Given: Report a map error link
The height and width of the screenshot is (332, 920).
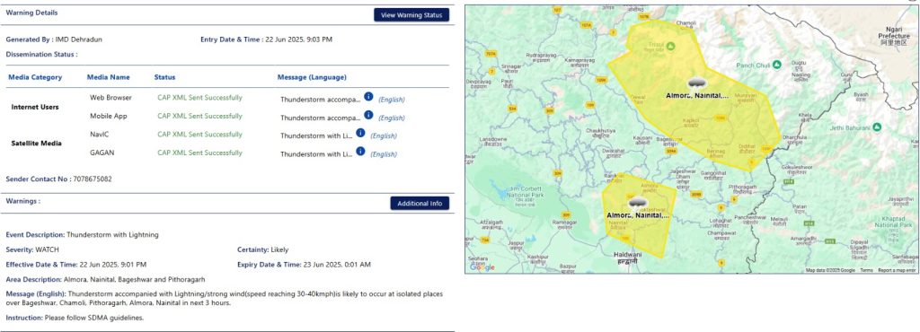Looking at the screenshot, I should click(x=897, y=270).
